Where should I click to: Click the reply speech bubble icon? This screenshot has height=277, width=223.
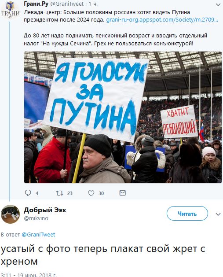click(x=28, y=193)
